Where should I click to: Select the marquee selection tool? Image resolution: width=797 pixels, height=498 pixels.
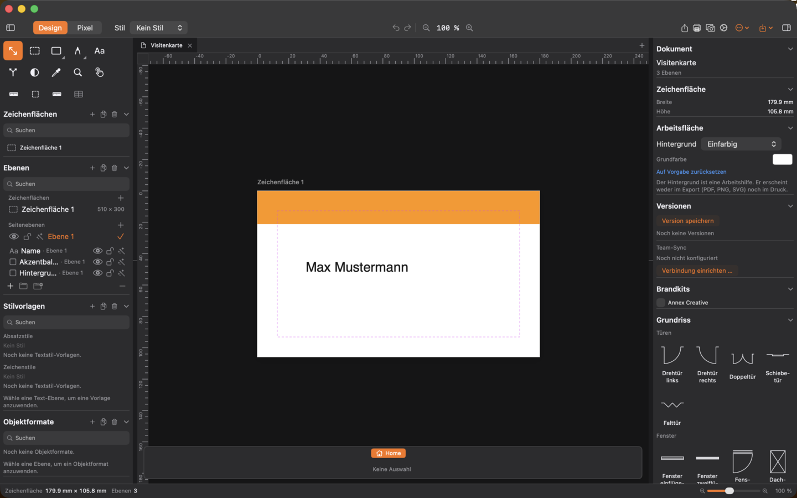[35, 51]
